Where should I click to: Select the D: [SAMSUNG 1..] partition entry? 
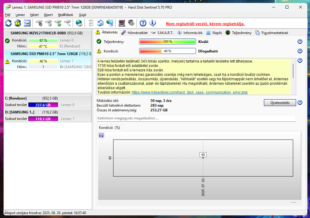click(48, 115)
